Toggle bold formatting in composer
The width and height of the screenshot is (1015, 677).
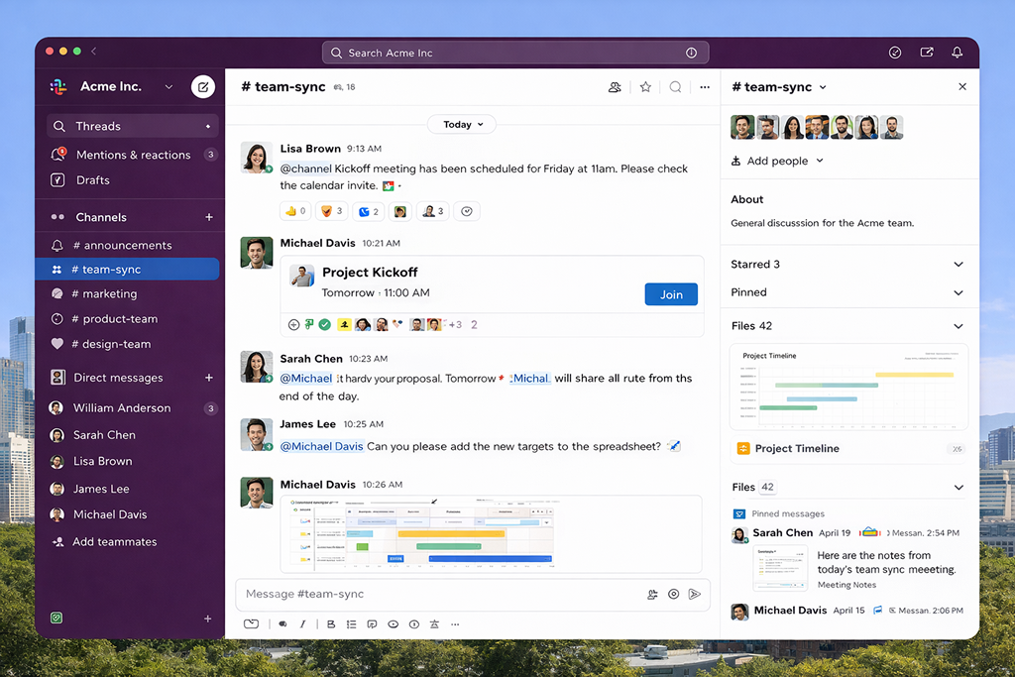click(331, 624)
